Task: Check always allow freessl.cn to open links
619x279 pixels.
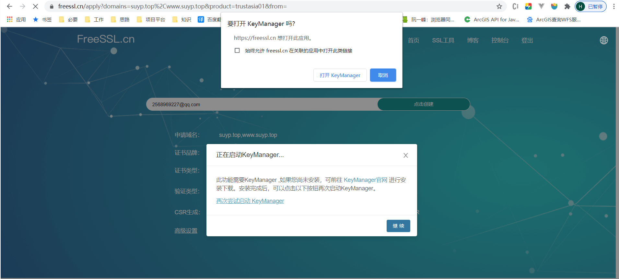Action: (237, 50)
